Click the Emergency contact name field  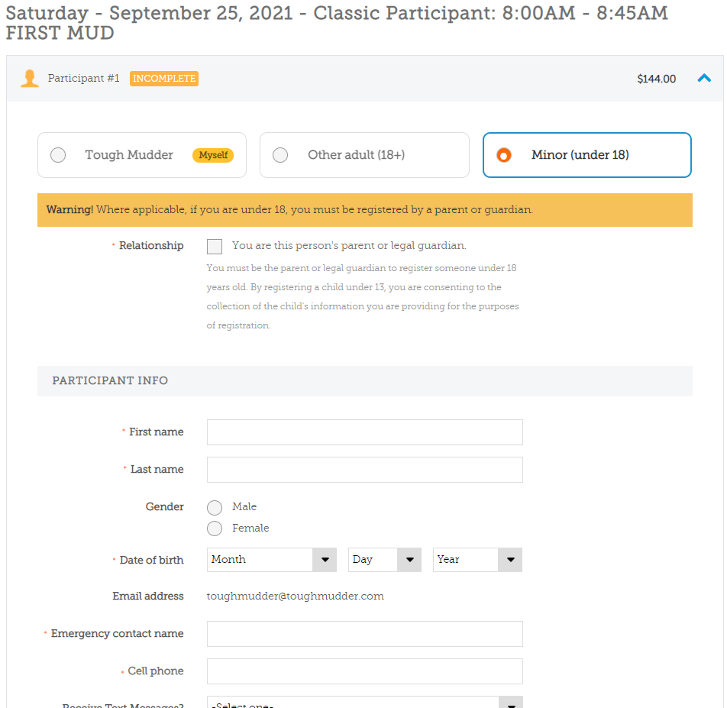[364, 634]
